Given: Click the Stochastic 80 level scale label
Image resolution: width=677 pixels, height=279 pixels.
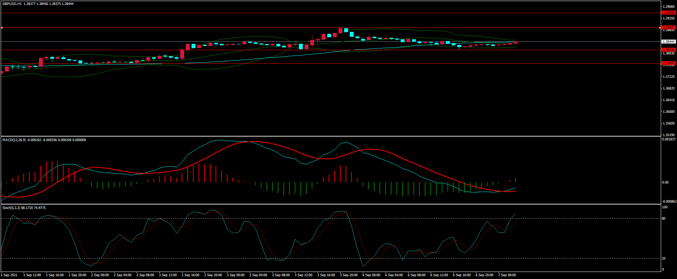Looking at the screenshot, I should click(x=664, y=219).
